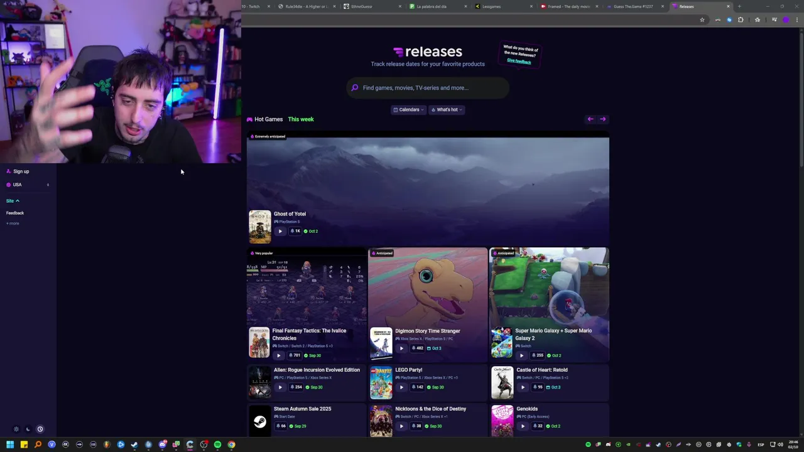Follow Ghost of Yotei via bell 1K
The width and height of the screenshot is (804, 452).
coord(295,231)
